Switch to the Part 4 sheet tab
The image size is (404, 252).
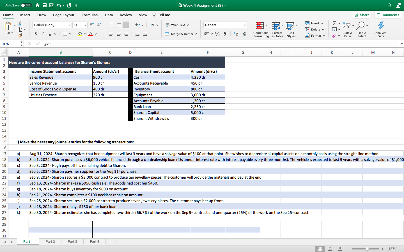pyautogui.click(x=95, y=242)
